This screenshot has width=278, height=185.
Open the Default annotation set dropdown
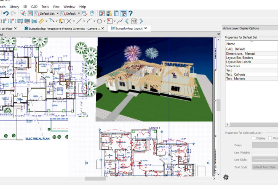(x=71, y=13)
